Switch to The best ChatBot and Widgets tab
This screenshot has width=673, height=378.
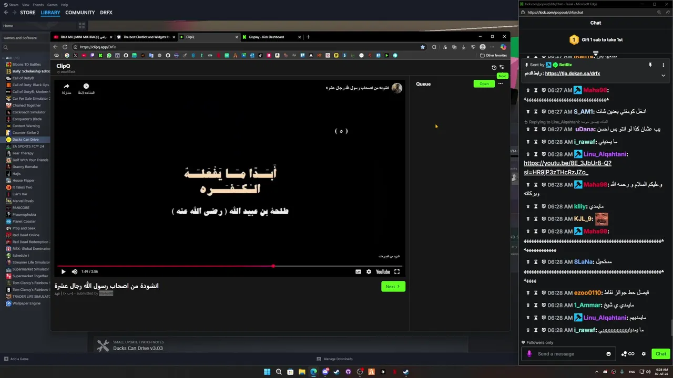click(146, 37)
